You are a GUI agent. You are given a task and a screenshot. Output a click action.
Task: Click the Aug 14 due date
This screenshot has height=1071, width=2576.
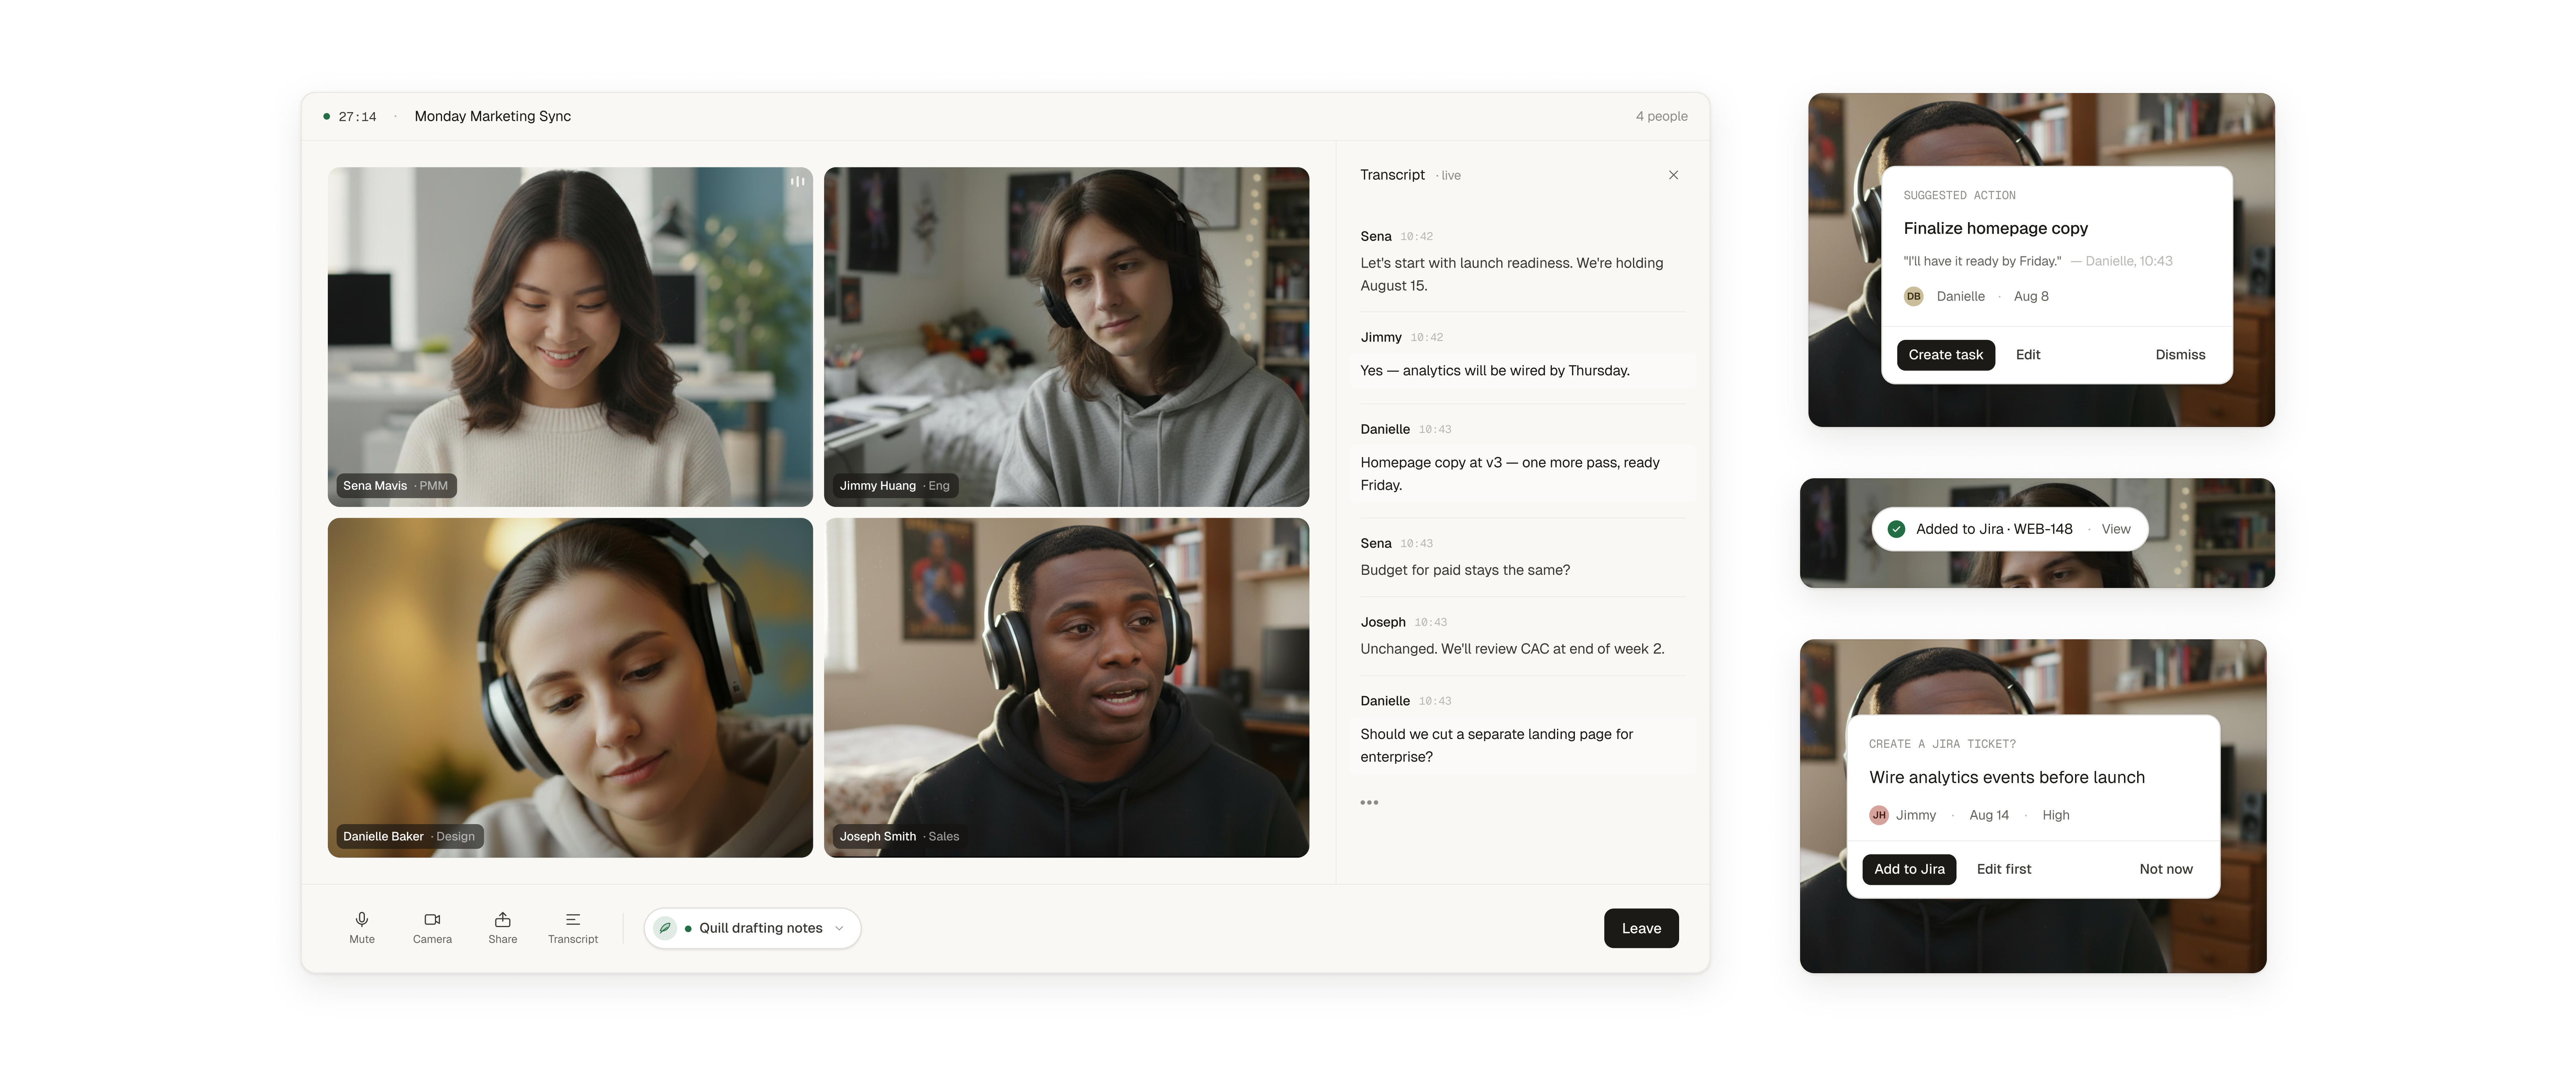(x=1989, y=815)
